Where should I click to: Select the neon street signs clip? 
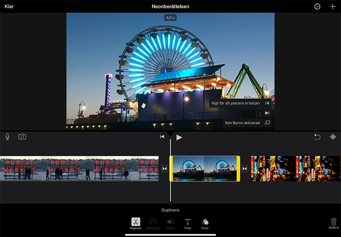point(296,168)
